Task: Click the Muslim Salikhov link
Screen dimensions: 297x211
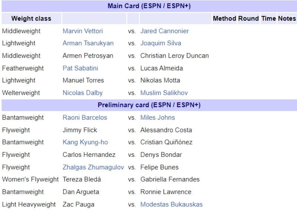Action: 164,93
